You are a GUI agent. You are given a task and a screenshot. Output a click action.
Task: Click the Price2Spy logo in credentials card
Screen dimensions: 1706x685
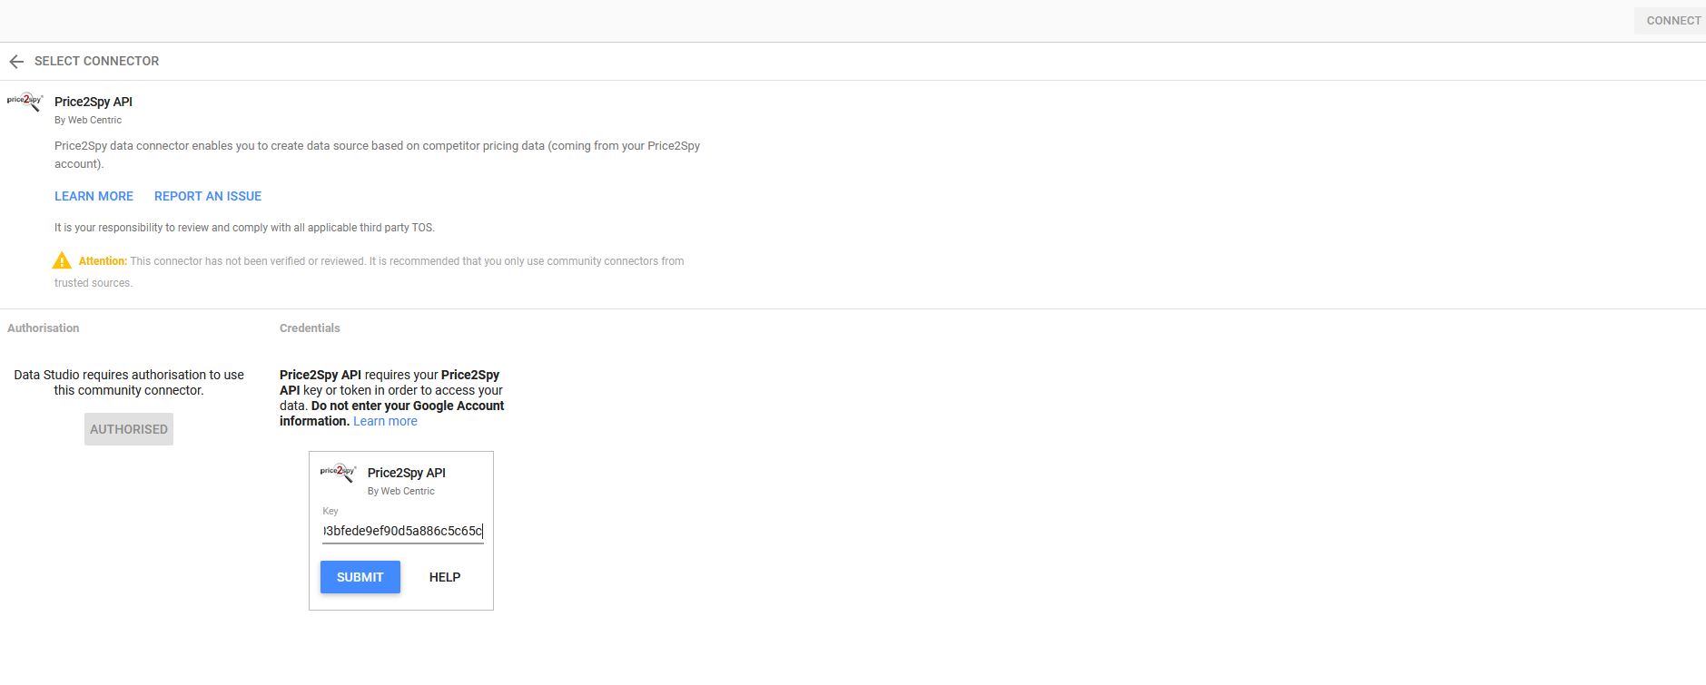(x=338, y=473)
